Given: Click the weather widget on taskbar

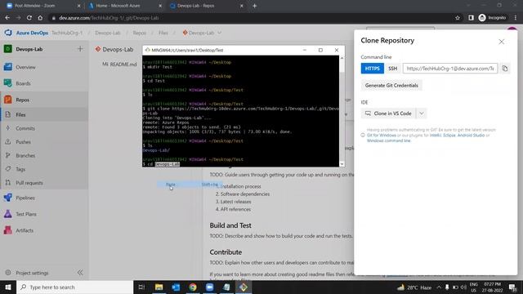Looking at the screenshot, I should (414, 287).
